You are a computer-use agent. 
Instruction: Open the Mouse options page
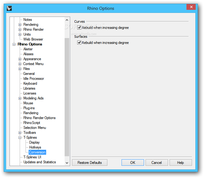(28, 103)
